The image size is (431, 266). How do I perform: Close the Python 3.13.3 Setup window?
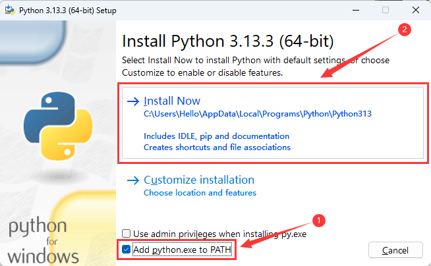[x=416, y=10]
